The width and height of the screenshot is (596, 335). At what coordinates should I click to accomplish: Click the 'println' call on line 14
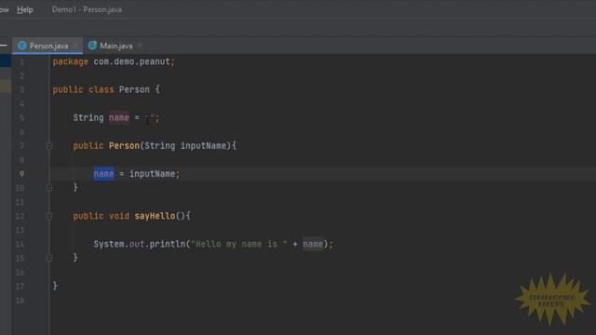point(168,244)
